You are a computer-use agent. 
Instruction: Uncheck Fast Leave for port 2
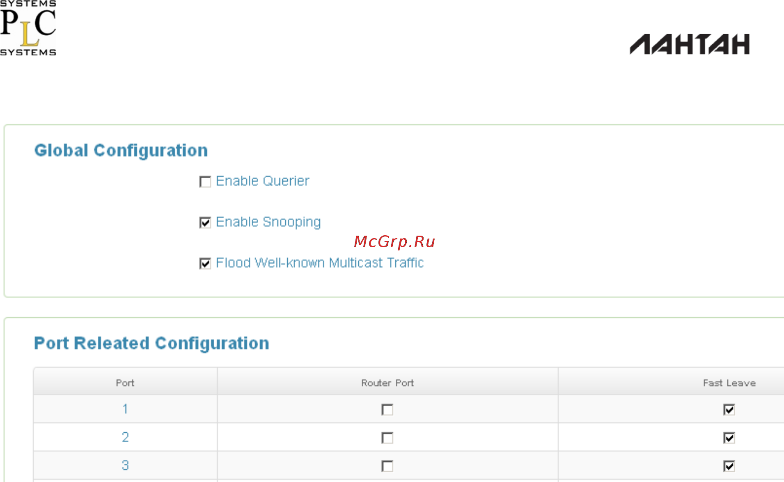729,438
